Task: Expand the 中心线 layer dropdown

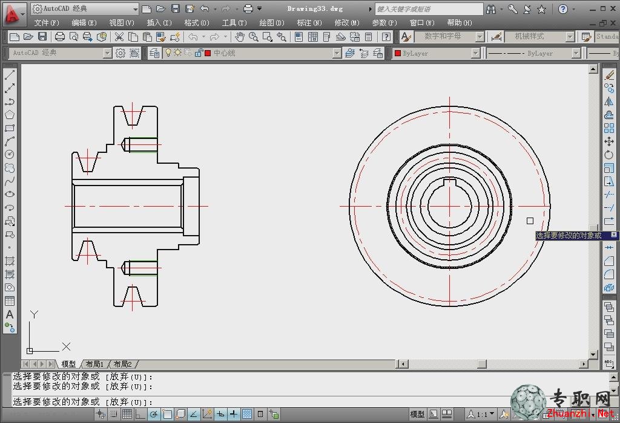Action: click(x=337, y=53)
